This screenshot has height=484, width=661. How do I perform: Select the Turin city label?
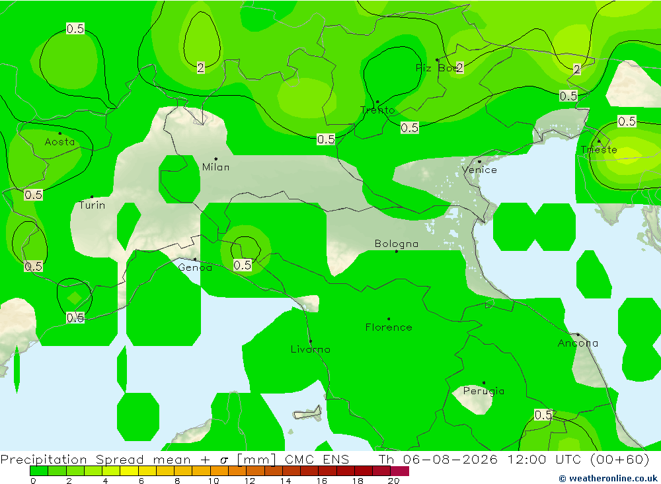(93, 205)
